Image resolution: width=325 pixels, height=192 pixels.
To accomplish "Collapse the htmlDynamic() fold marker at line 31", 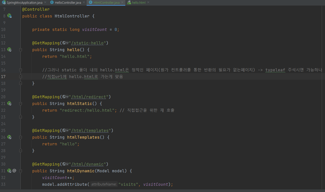I will (21, 171).
